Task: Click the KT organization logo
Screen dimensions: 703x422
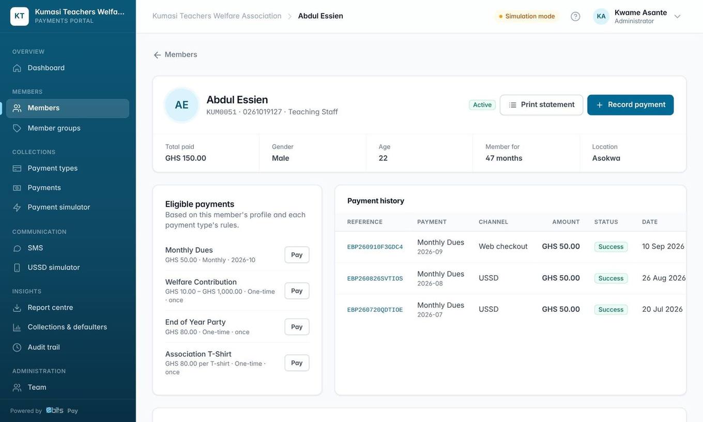Action: click(x=20, y=16)
